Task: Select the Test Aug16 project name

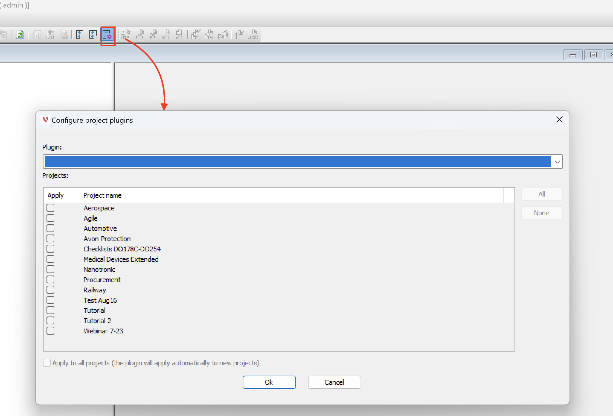Action: click(x=100, y=300)
